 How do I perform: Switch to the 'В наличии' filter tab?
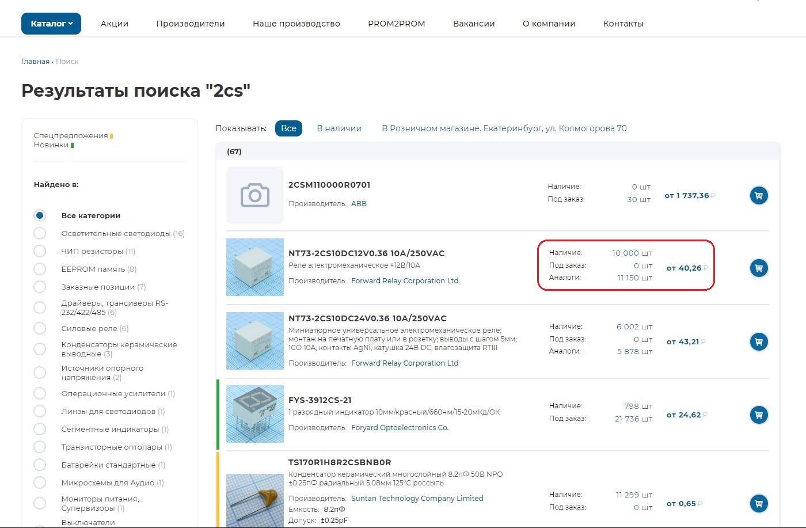pyautogui.click(x=339, y=128)
